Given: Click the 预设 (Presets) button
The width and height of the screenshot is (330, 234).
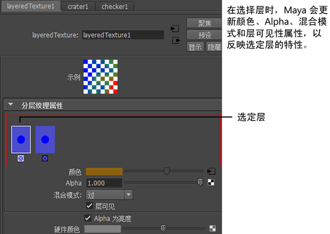Looking at the screenshot, I should pos(204,35).
